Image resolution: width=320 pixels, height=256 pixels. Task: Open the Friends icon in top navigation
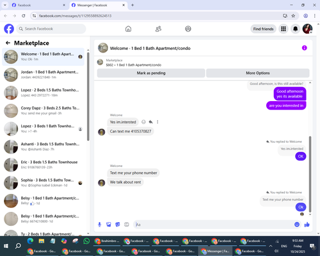(158, 29)
